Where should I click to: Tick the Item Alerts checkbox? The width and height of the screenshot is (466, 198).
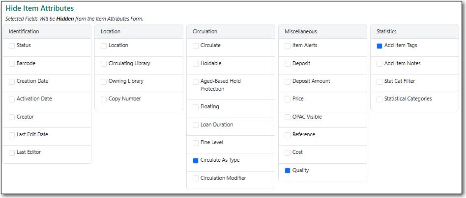point(288,46)
